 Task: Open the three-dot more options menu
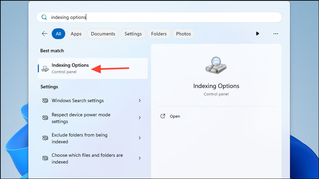[276, 34]
